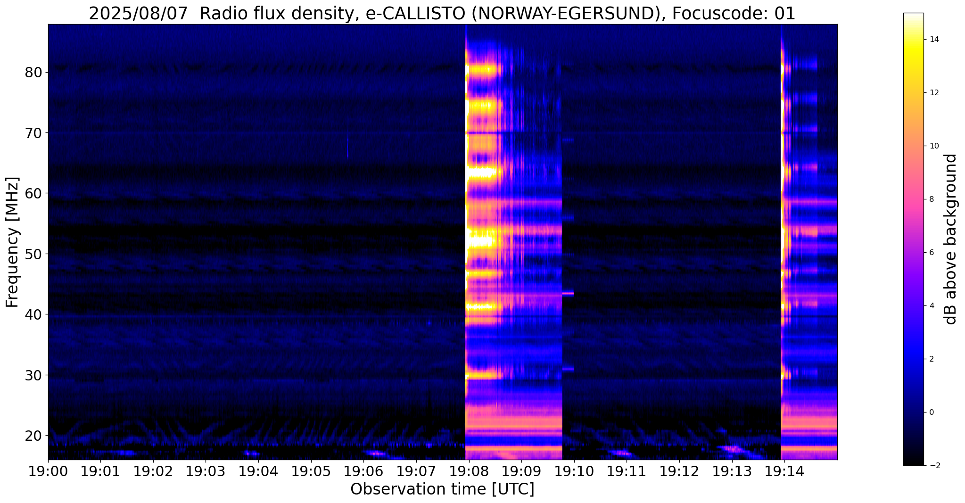This screenshot has width=965, height=503.
Task: Click the 60 MHz frequency tick label
Action: [x=33, y=193]
